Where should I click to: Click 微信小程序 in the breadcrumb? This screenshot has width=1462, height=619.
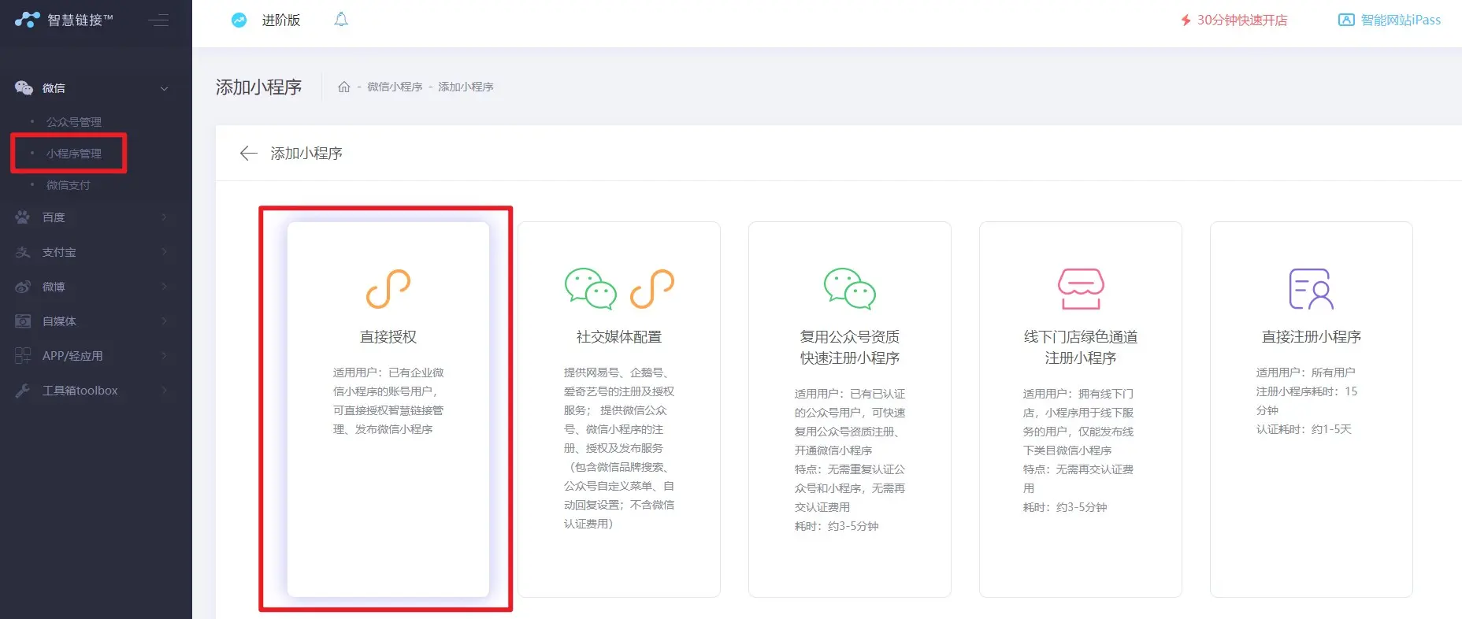click(x=395, y=87)
